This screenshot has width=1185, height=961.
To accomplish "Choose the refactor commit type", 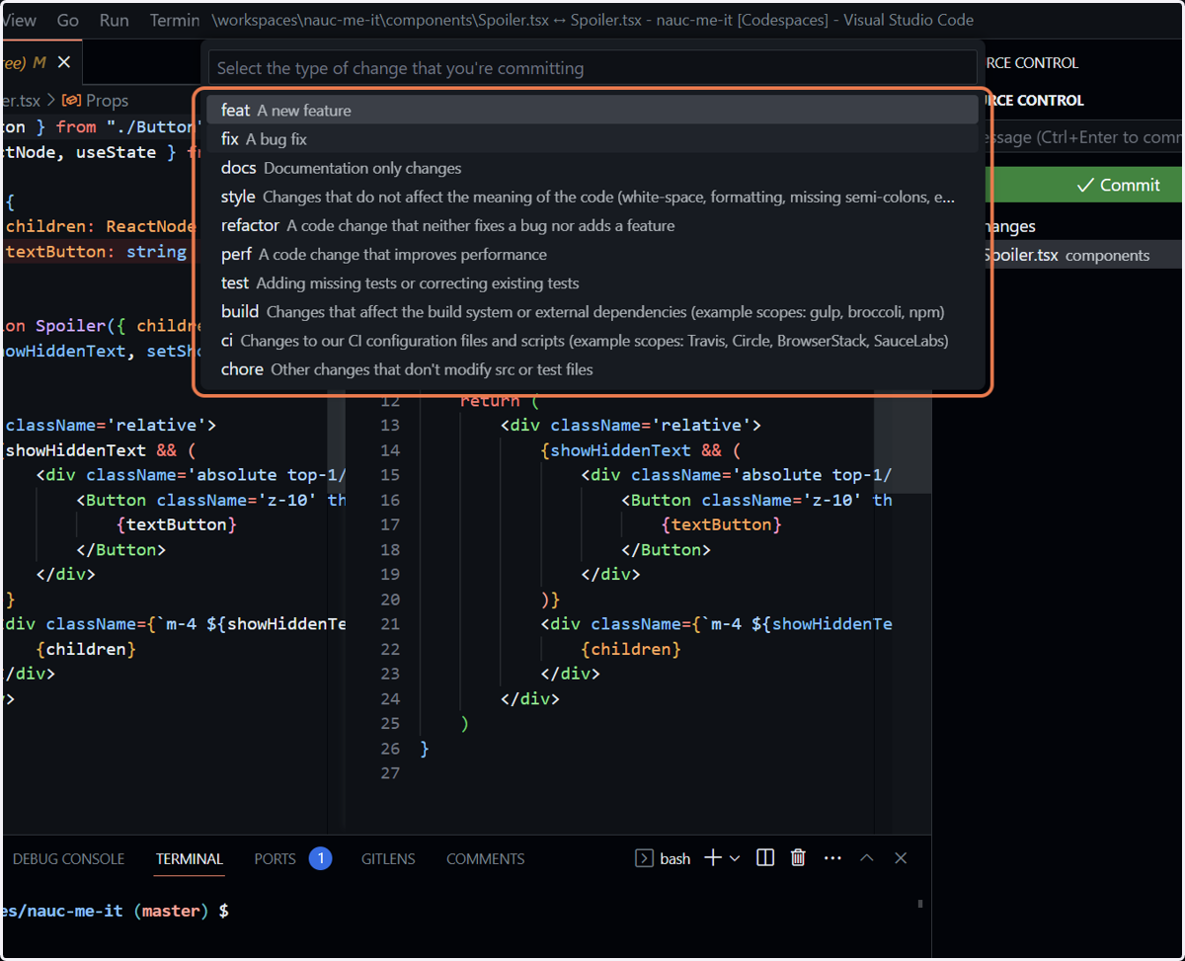I will click(592, 225).
